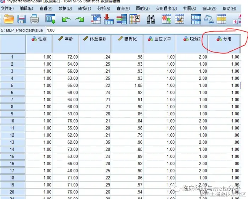Viewport: 248px width, 199px height.
Task: Select the 性别 column header
Action: click(39, 44)
